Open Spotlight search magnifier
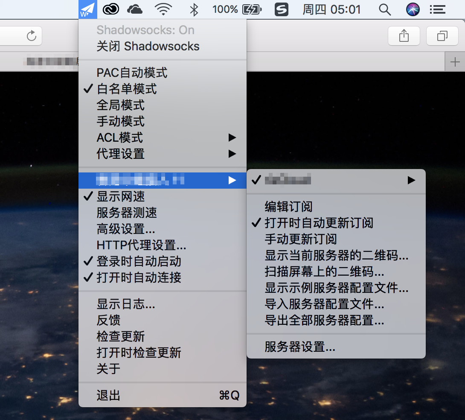 click(385, 9)
